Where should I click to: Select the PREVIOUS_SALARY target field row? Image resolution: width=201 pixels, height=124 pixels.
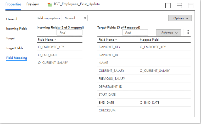point(112,79)
